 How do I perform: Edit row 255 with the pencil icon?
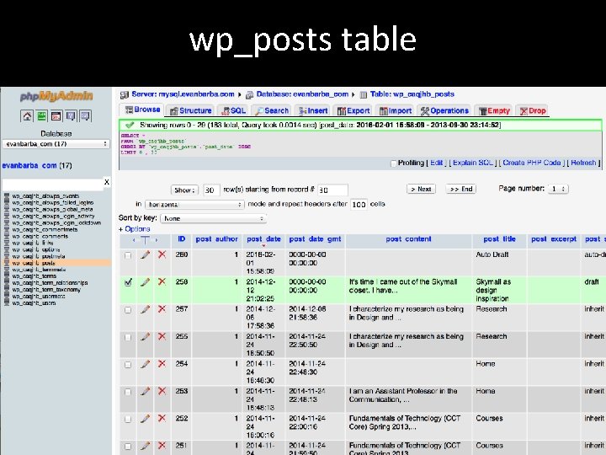click(x=146, y=336)
